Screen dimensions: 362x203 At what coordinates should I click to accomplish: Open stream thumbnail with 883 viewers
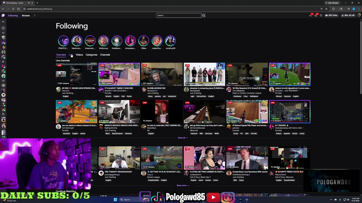(119, 74)
